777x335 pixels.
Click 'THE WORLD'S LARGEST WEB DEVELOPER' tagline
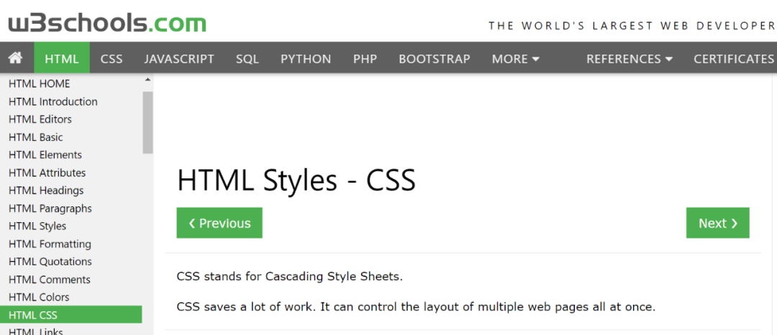(632, 26)
